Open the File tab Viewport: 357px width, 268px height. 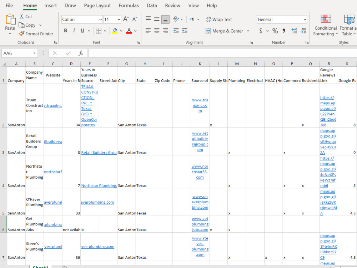tap(9, 5)
